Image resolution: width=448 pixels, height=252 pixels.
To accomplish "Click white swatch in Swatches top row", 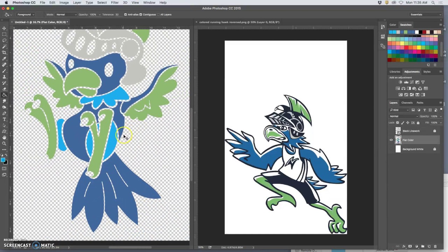I will (416, 32).
